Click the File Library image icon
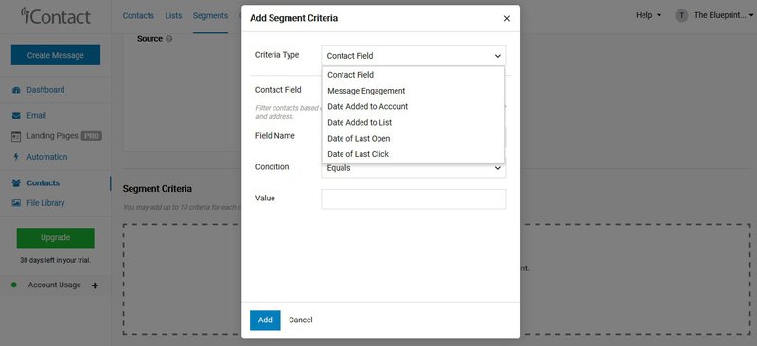757x346 pixels. coord(16,203)
